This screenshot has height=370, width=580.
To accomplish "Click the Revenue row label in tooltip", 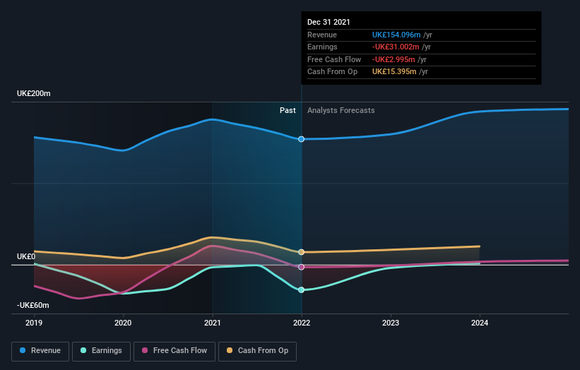I will click(322, 35).
